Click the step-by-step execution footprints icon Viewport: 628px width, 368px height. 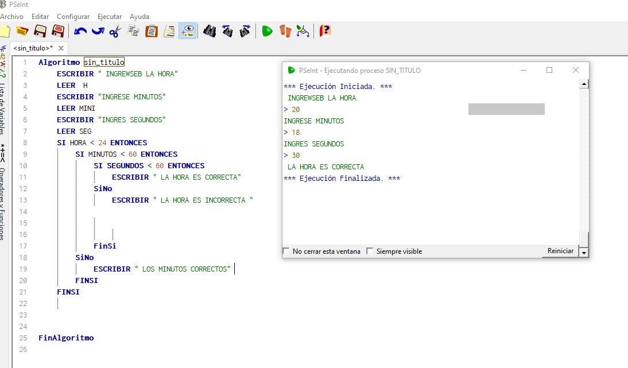tap(285, 31)
